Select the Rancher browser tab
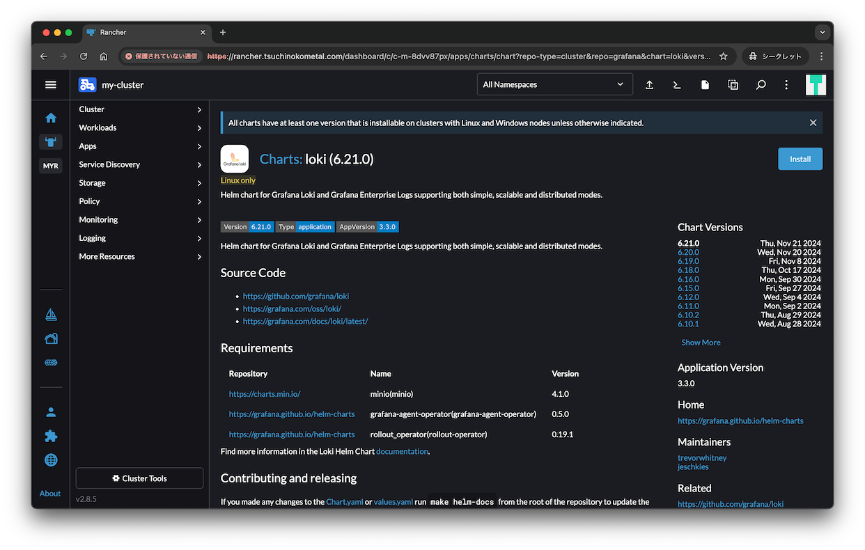Screen dimensions: 865x550 point(146,33)
